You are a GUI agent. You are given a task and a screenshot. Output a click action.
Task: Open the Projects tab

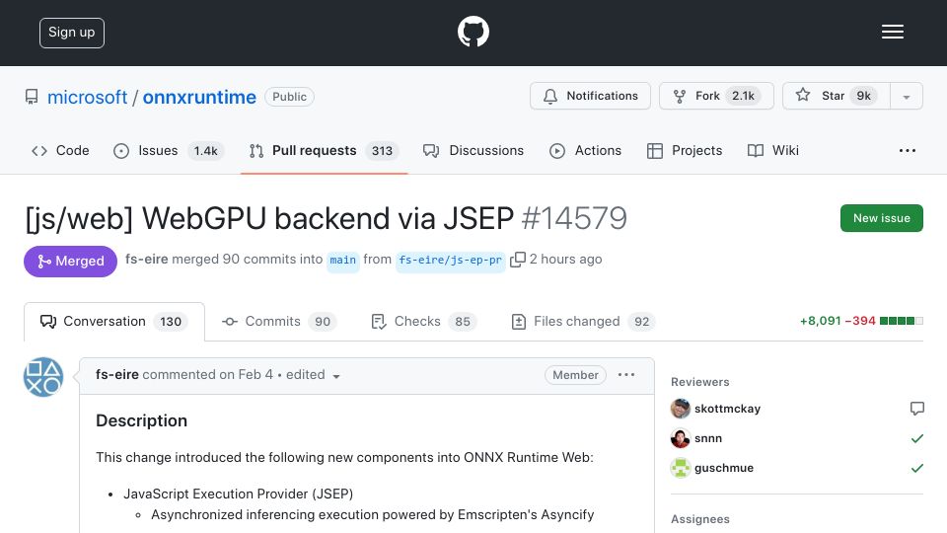(685, 150)
